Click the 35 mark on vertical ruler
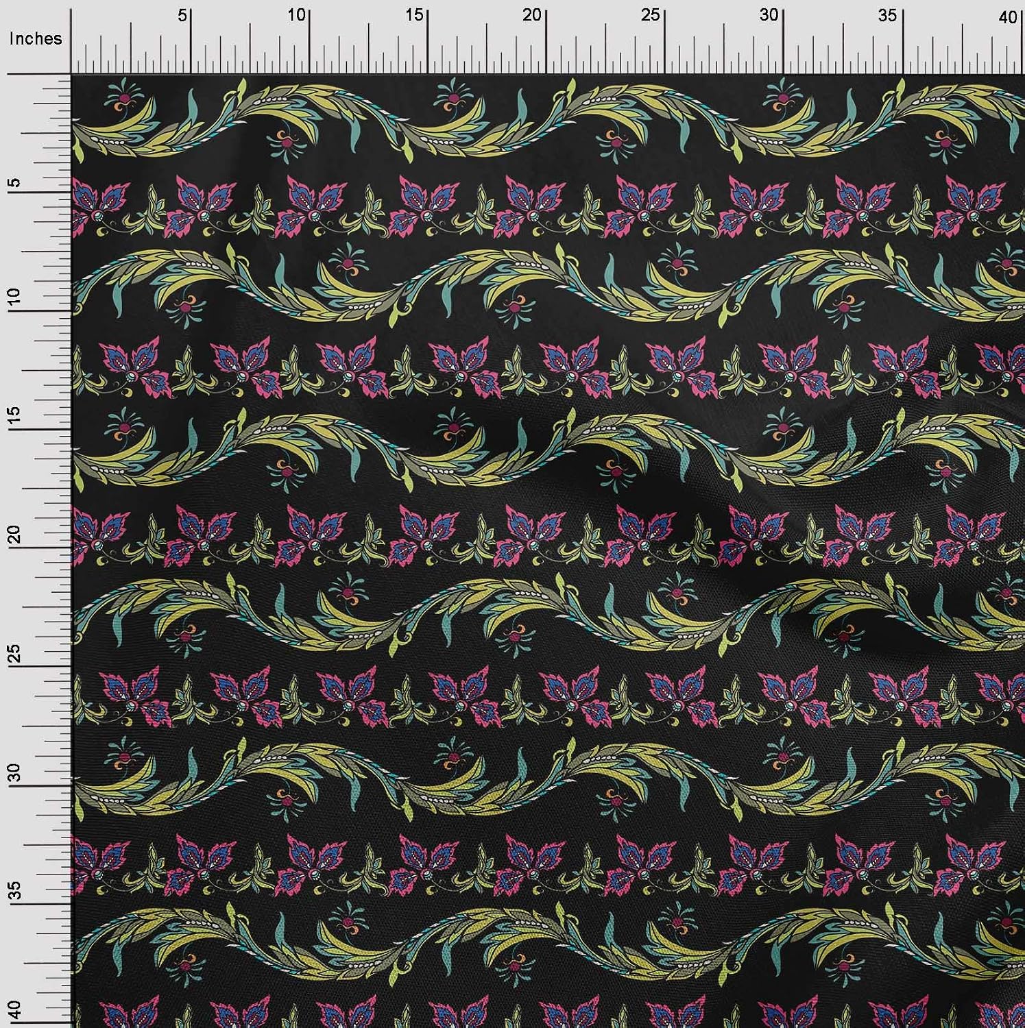The width and height of the screenshot is (1025, 1028). pos(16,890)
